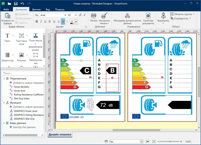The height and width of the screenshot is (145, 201).
Task: Toggle italic text formatting
Action: 41,22
